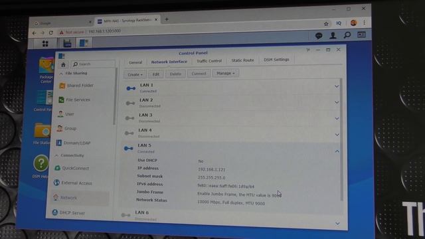The height and width of the screenshot is (239, 425).
Task: Switch to the General tab
Action: tap(135, 62)
